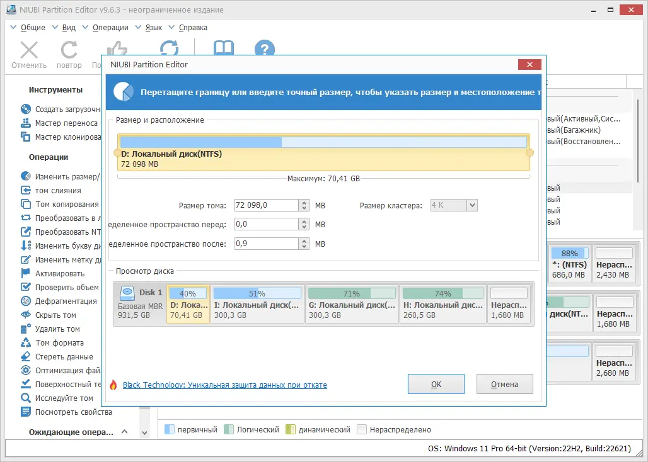Click the defragmentation icon (Дефрагментация)
Image resolution: width=648 pixels, height=462 pixels.
[26, 301]
